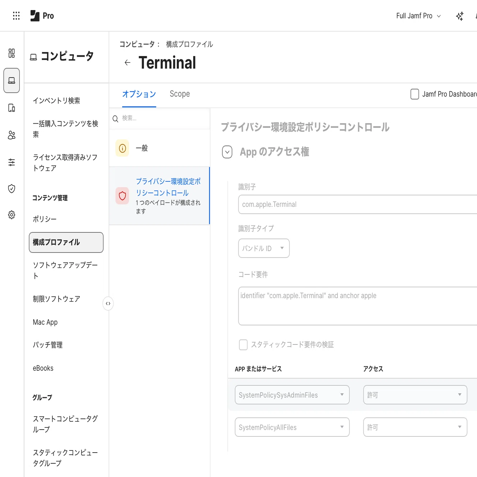The image size is (477, 477).
Task: Open the Settings gear sidebar icon
Action: pos(11,215)
